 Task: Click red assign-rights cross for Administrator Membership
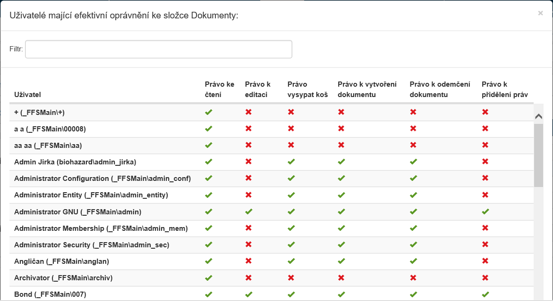pyautogui.click(x=485, y=228)
